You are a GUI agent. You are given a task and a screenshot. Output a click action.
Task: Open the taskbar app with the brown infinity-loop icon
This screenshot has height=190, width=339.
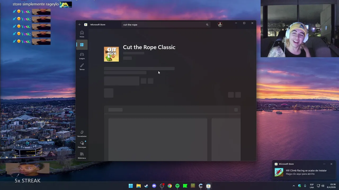pyautogui.click(x=193, y=186)
